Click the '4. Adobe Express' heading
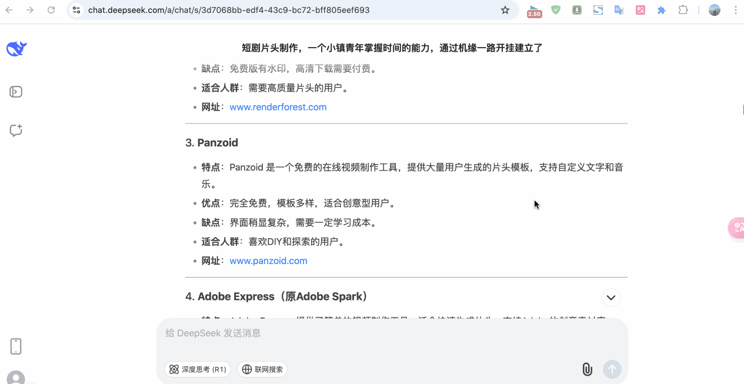This screenshot has height=384, width=744. pos(277,296)
